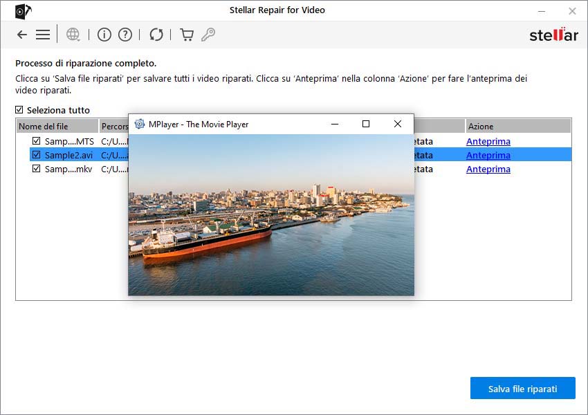
Task: Go back using the left arrow icon
Action: click(22, 35)
